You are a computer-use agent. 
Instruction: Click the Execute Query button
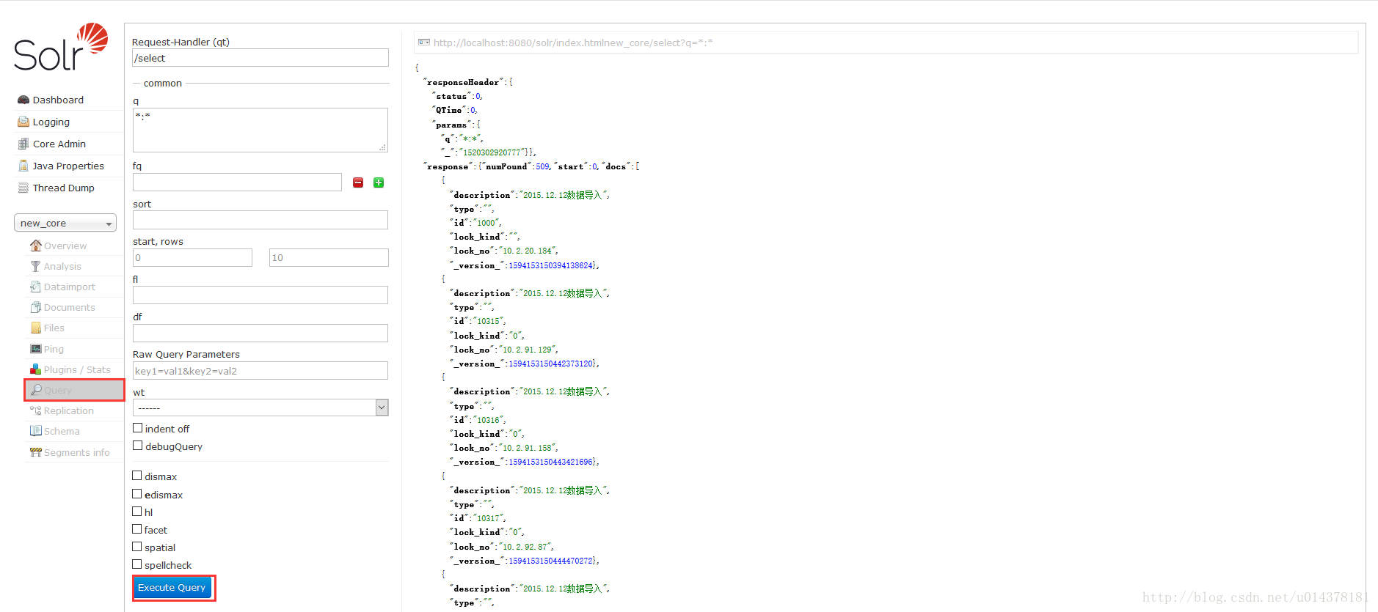pyautogui.click(x=172, y=587)
